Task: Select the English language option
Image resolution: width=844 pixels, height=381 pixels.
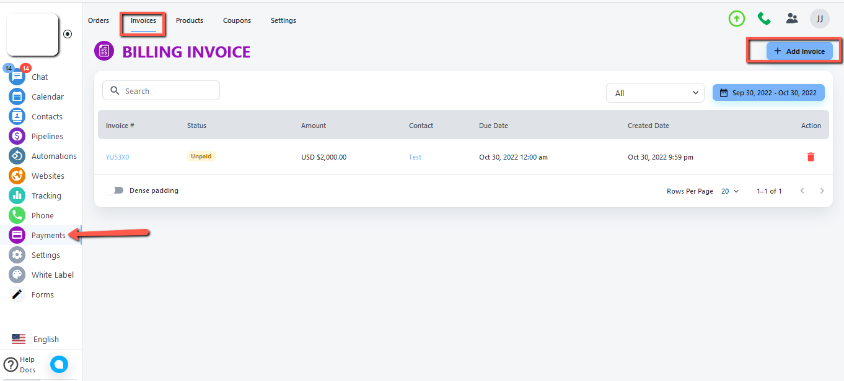Action: point(36,339)
